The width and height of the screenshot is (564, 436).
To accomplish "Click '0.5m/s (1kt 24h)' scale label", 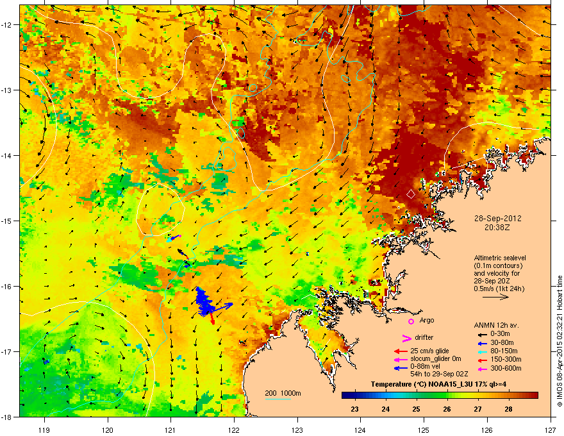I will [499, 289].
